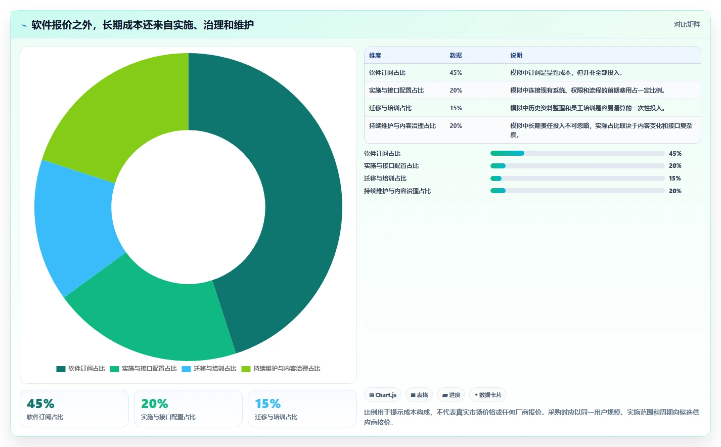Toggle 软件订阅占比 legend swatch in chart
This screenshot has width=721, height=447.
(x=61, y=369)
